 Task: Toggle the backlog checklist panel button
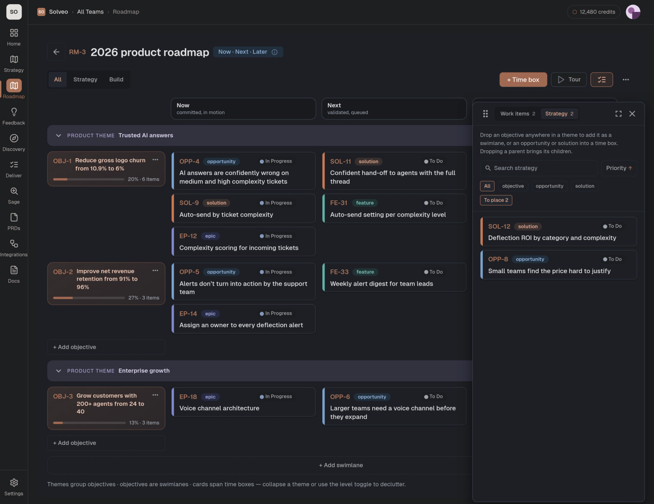point(601,80)
